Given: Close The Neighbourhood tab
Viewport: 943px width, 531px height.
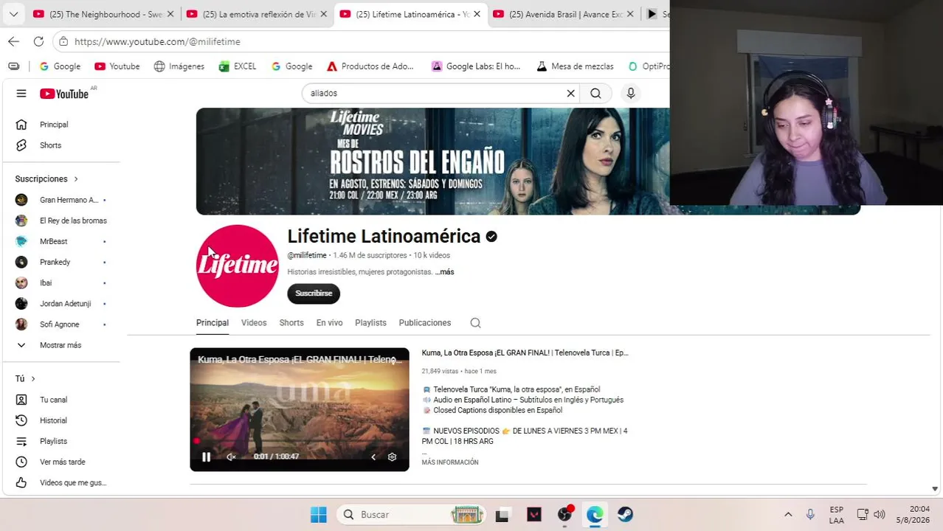Looking at the screenshot, I should tap(170, 14).
